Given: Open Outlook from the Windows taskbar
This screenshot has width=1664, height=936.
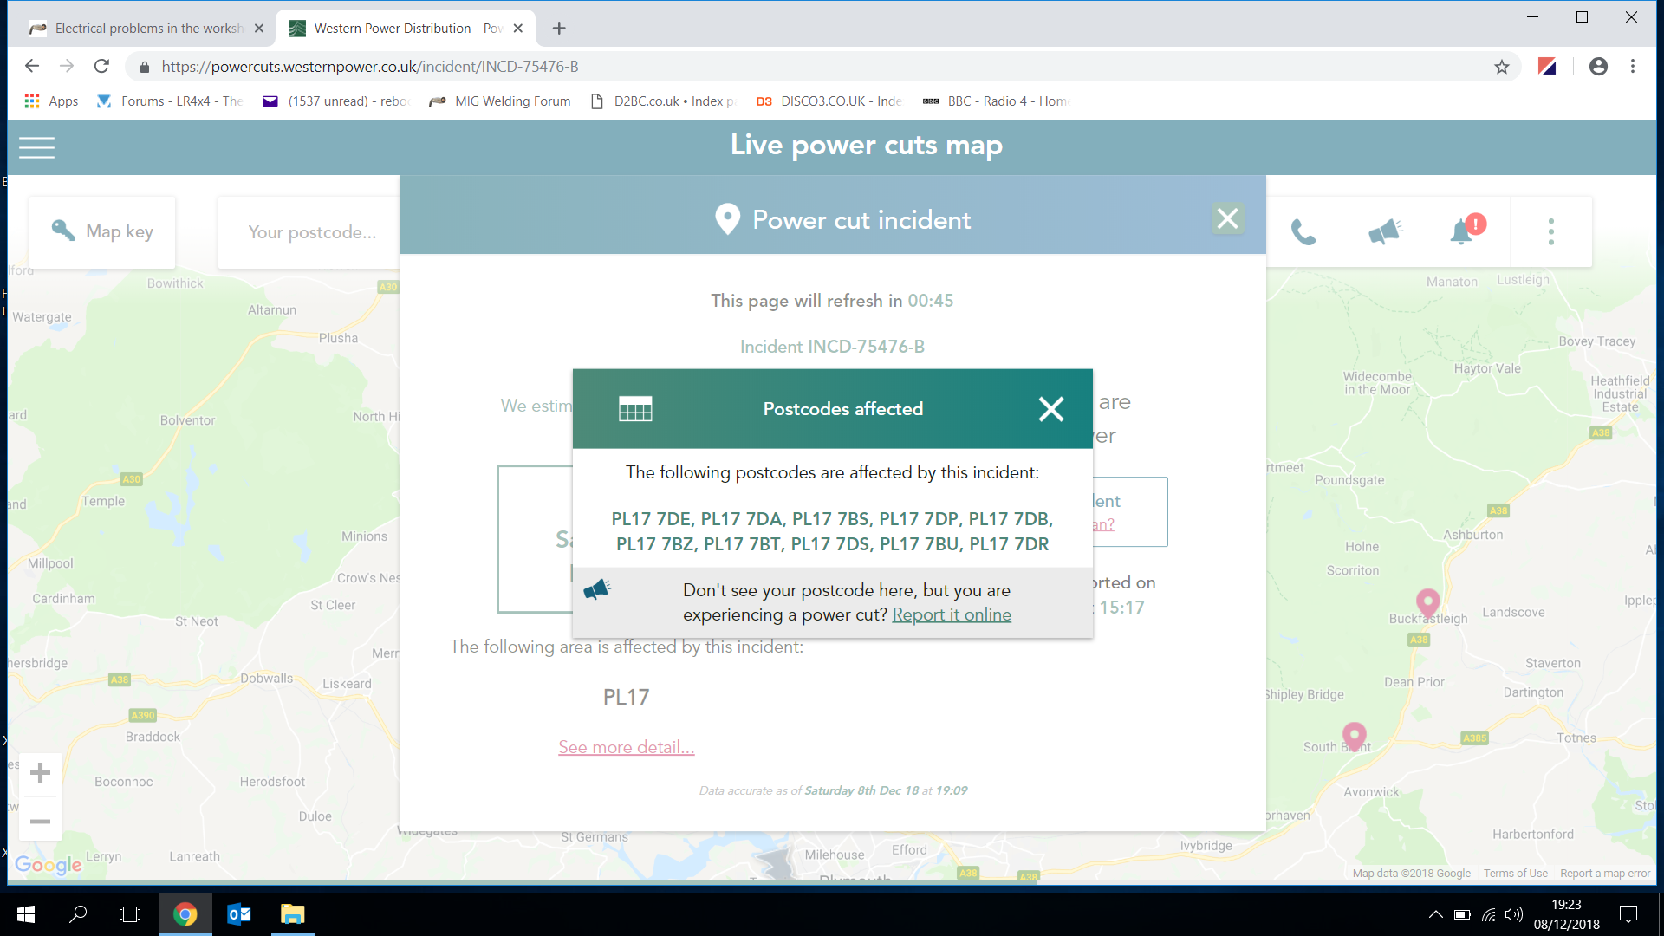Looking at the screenshot, I should (238, 914).
